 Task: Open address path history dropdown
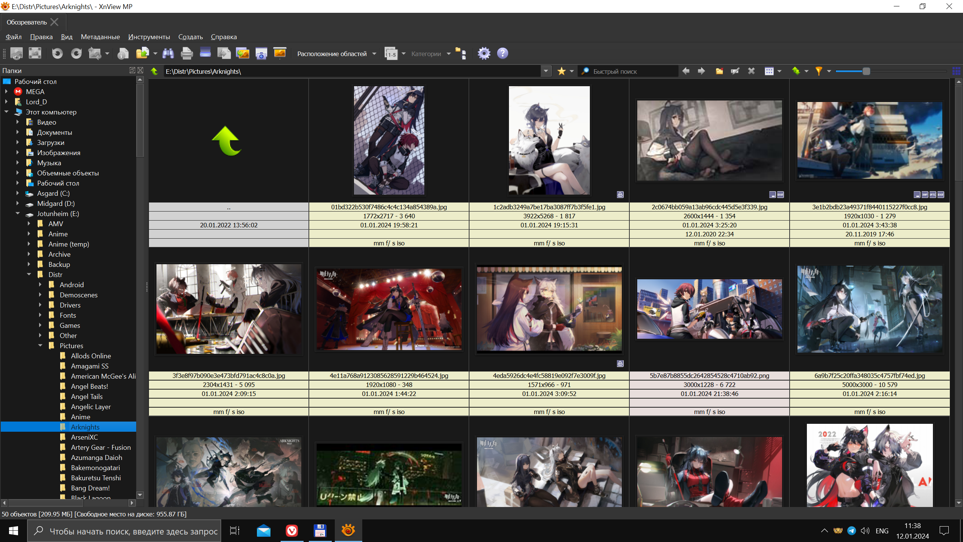(546, 71)
